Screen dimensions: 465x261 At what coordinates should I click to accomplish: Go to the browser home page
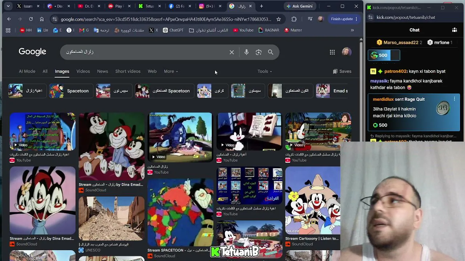[x=42, y=19]
